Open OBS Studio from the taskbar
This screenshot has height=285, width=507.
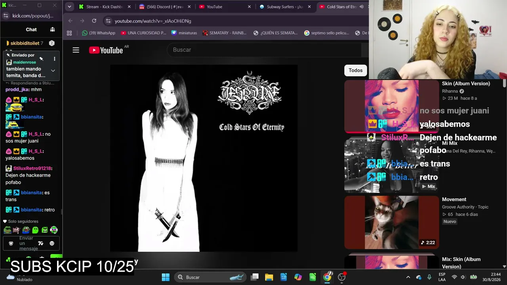[342, 277]
